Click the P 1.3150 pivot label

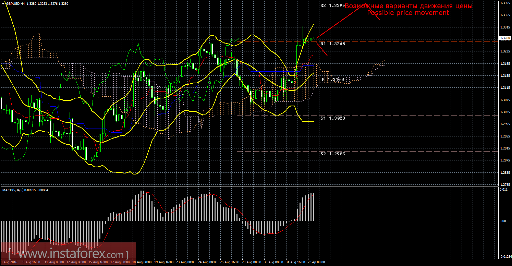(x=333, y=80)
